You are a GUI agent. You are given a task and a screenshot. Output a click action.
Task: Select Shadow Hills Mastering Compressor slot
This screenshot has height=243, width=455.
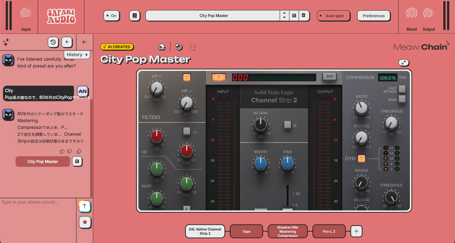[x=287, y=231]
